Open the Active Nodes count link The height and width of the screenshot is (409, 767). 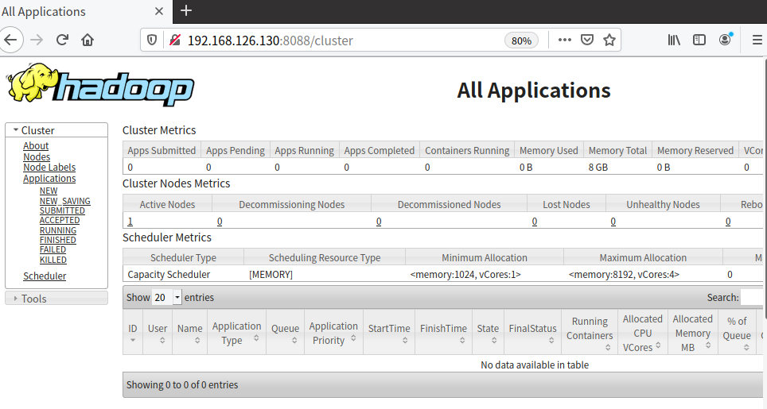[x=130, y=221]
